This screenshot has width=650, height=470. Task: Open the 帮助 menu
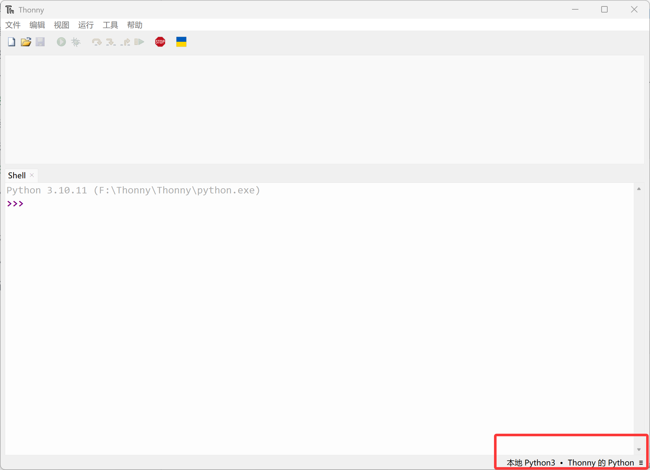[x=135, y=25]
